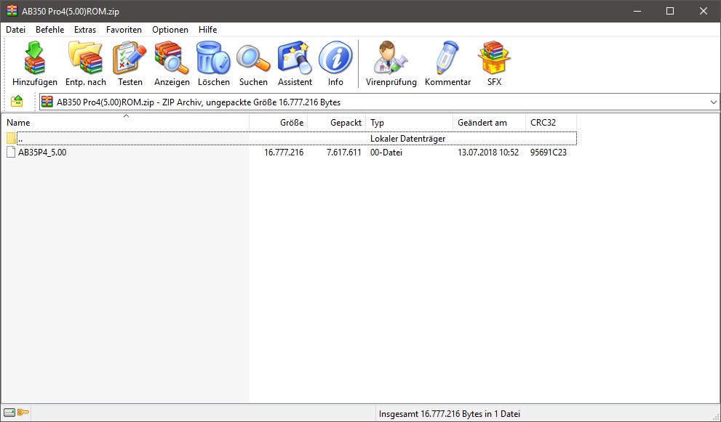Sort by the Gepackt column header

(x=337, y=123)
